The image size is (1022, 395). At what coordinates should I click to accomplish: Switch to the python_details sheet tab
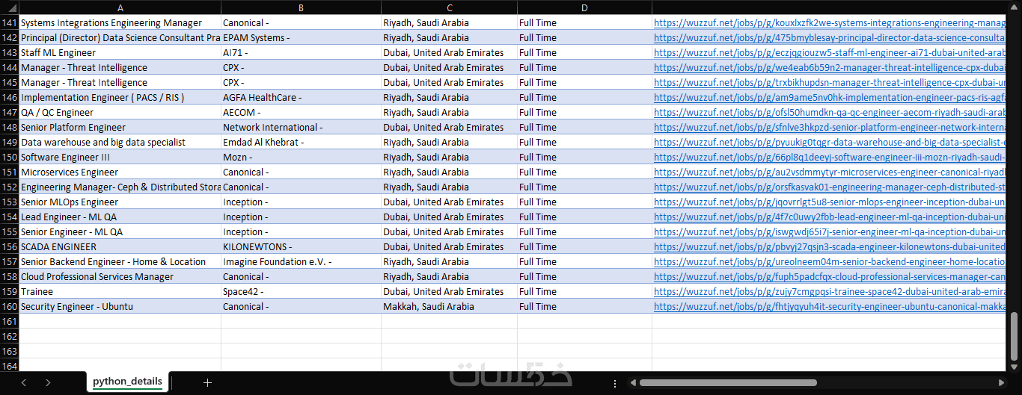[127, 382]
